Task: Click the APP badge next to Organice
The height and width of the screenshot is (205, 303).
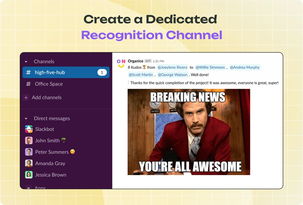Action: 148,61
